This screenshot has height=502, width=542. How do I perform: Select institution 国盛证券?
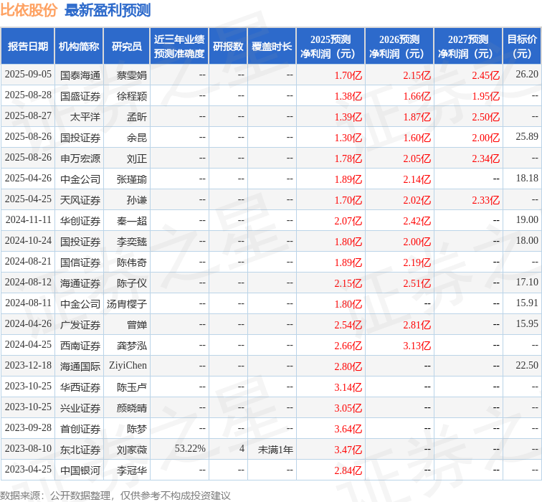pos(80,96)
